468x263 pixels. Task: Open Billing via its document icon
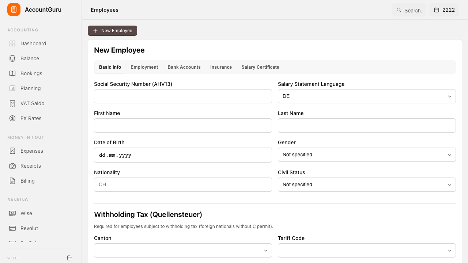(12, 181)
